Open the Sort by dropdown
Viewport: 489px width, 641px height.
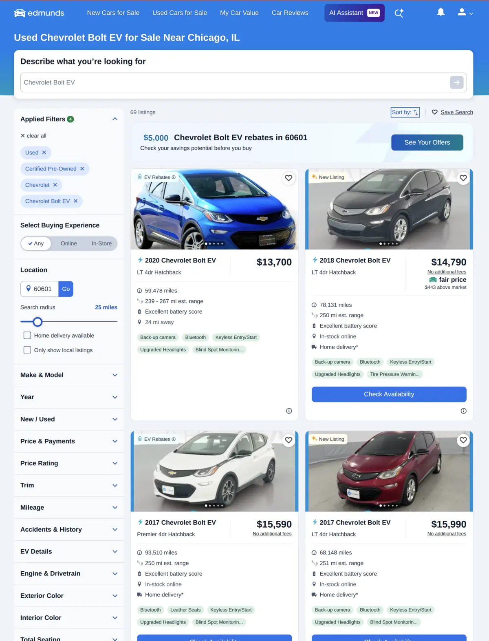[405, 112]
